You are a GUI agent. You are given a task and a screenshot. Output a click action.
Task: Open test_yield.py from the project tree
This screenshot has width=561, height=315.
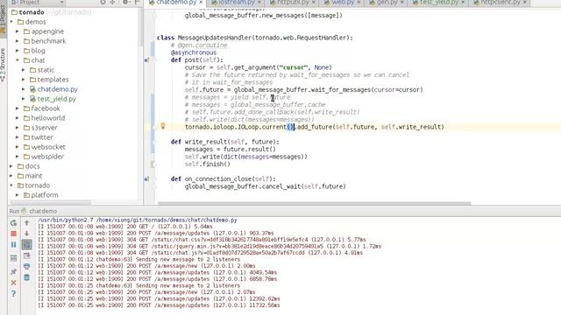[x=56, y=99]
